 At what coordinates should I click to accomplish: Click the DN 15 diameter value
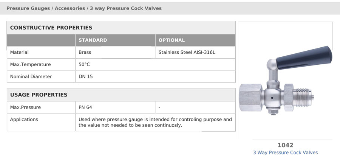(x=86, y=77)
